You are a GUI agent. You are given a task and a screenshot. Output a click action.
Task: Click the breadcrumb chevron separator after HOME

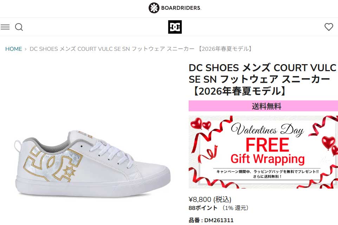(26, 49)
